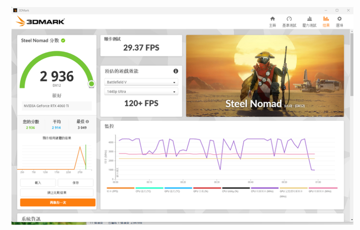Click the 3DMark logo in header
The height and width of the screenshot is (230, 360).
pos(41,21)
